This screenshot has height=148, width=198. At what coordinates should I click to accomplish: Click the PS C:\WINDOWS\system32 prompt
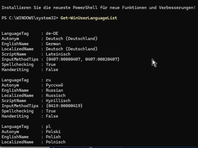(x=30, y=18)
